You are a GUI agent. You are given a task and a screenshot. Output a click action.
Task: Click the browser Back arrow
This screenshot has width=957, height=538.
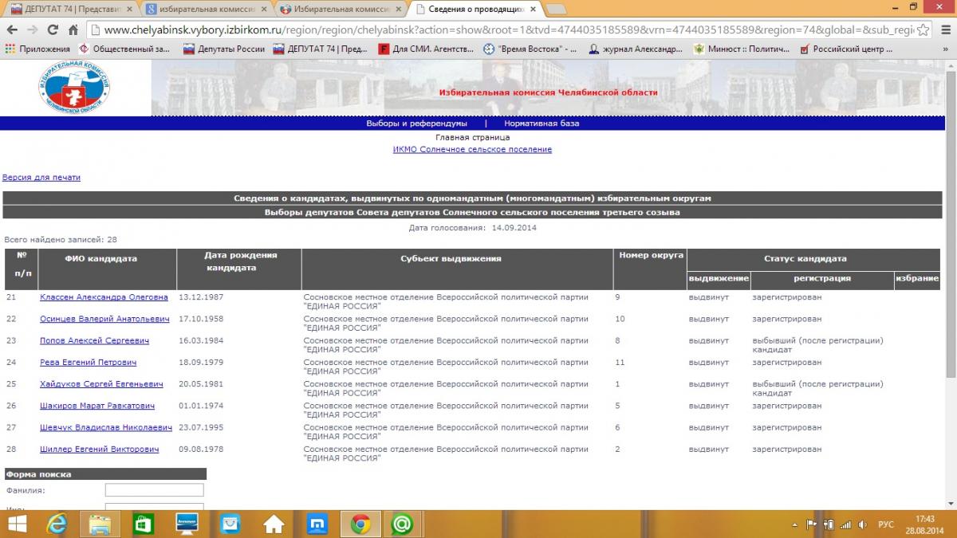pyautogui.click(x=11, y=29)
